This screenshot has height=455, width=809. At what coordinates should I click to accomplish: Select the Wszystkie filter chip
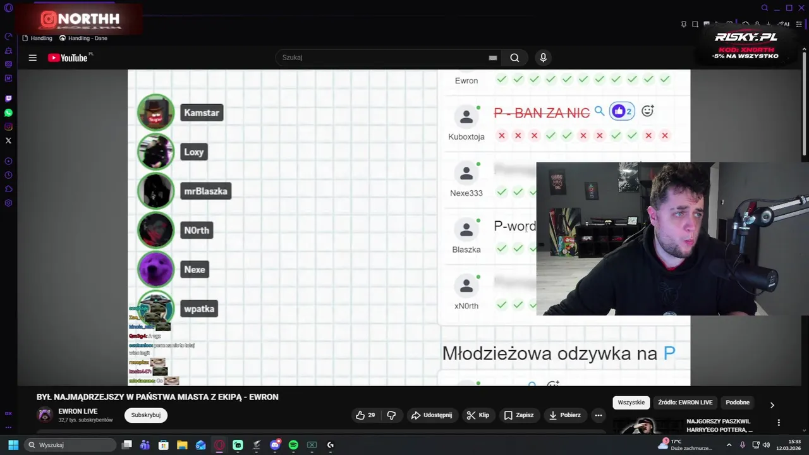(x=631, y=403)
